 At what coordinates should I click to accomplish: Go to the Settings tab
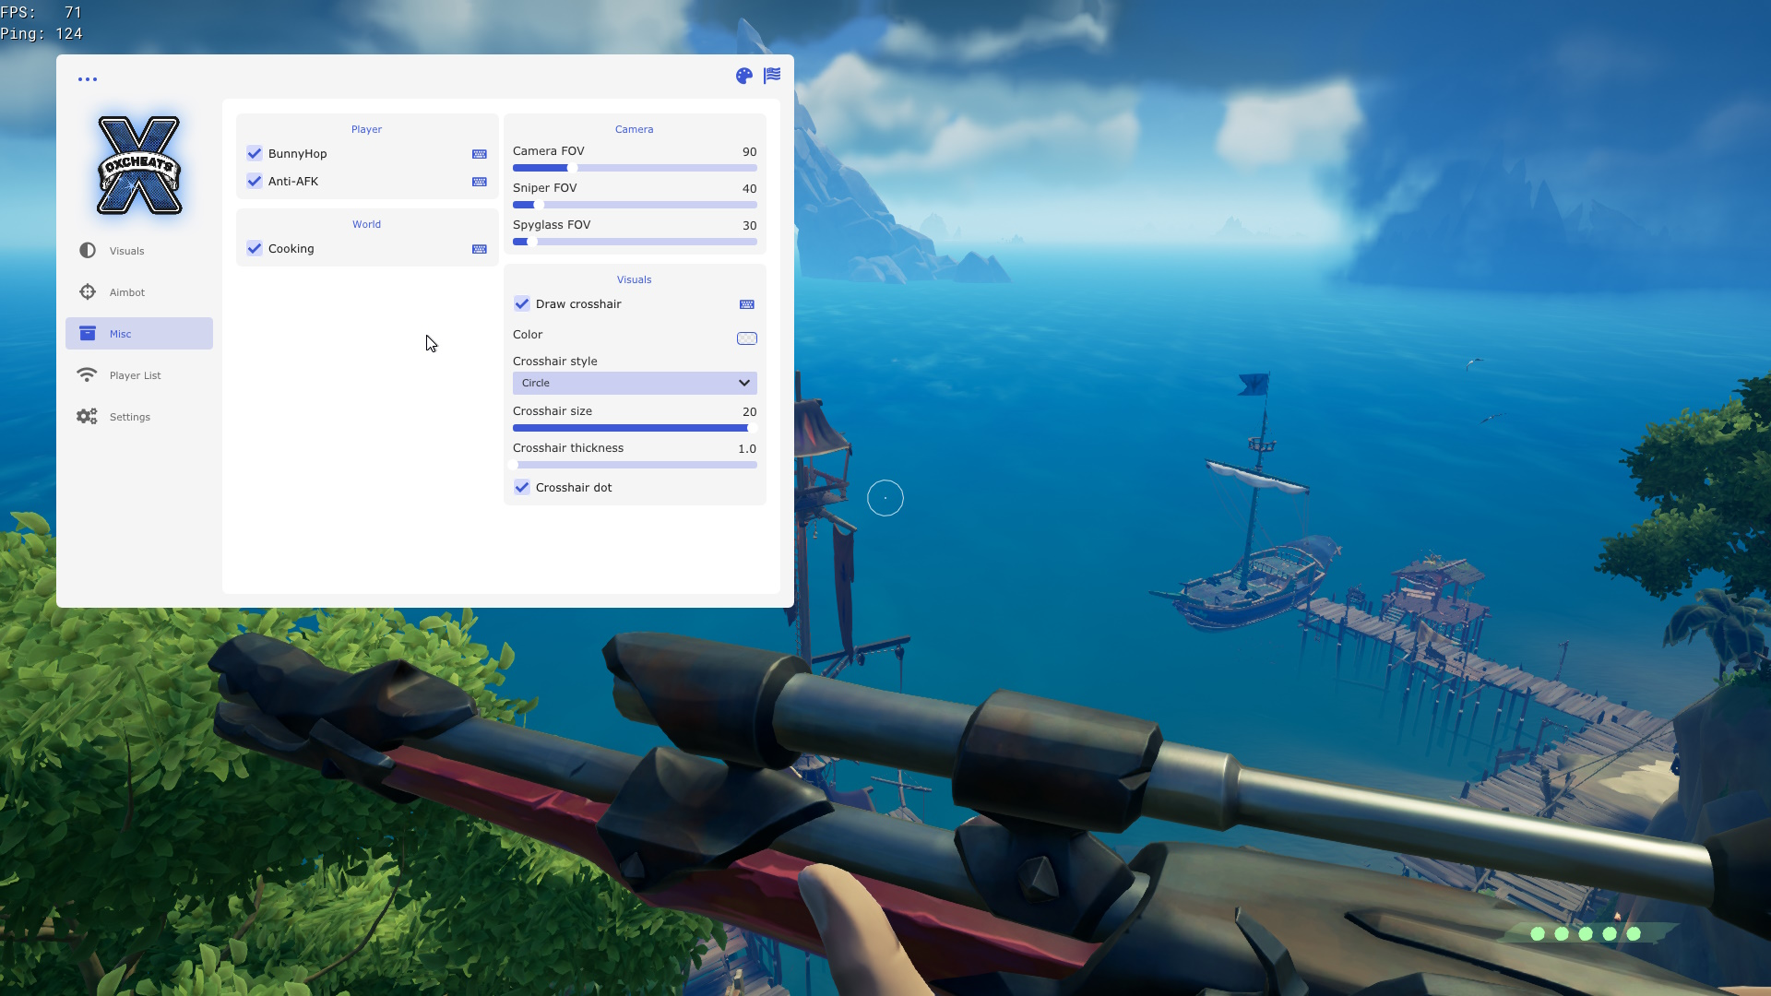click(129, 417)
